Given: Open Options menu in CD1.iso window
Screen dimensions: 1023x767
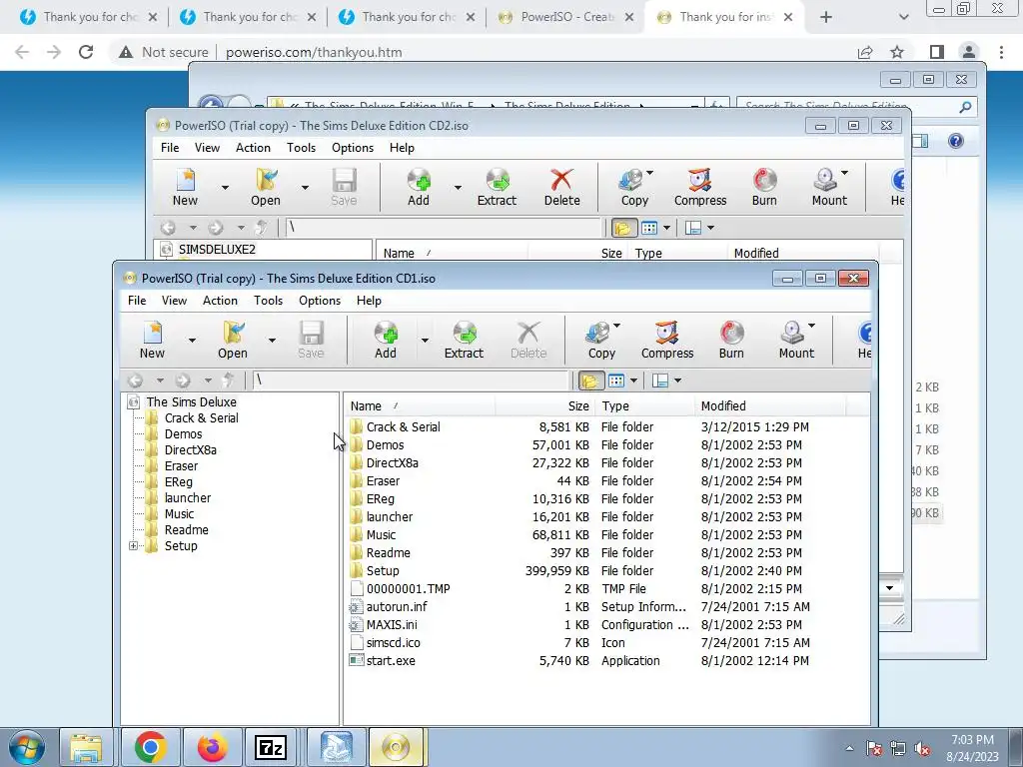Looking at the screenshot, I should tap(320, 301).
